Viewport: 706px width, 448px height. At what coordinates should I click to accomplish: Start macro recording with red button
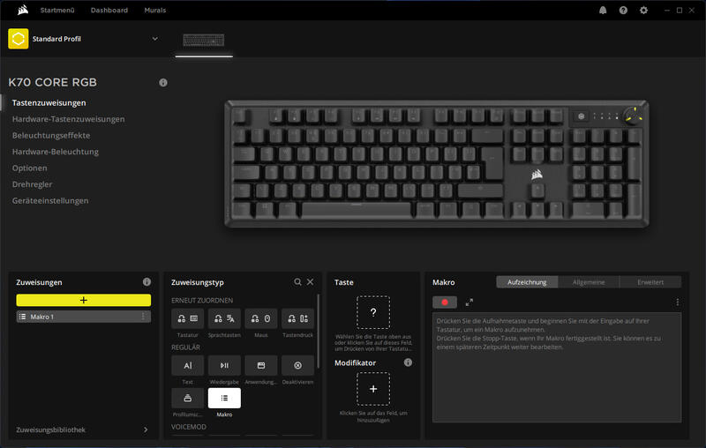[445, 302]
